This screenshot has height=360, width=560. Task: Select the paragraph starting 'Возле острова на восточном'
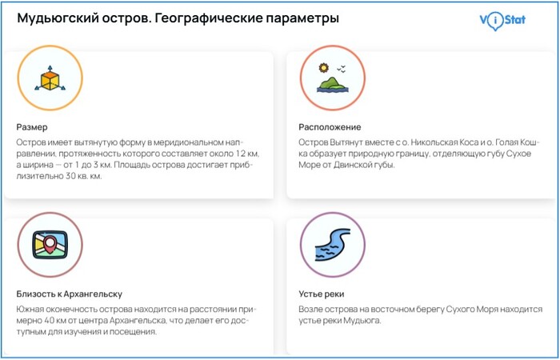pos(420,314)
